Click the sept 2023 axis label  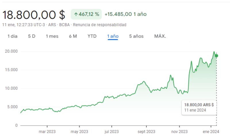pos(146,132)
